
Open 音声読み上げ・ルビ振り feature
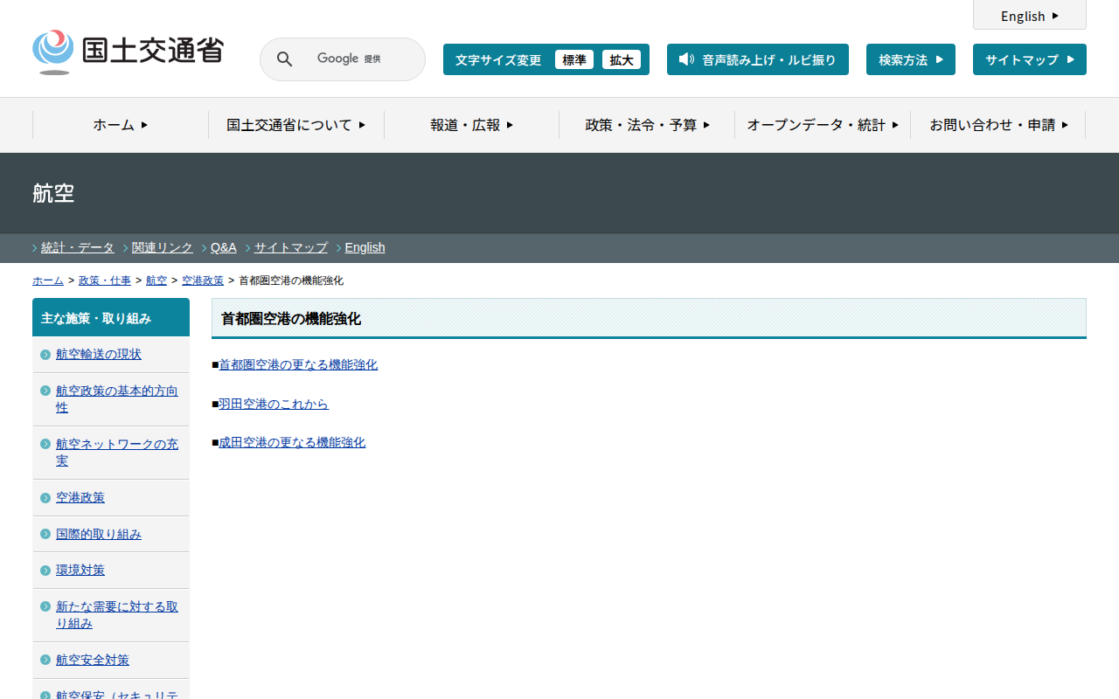tap(758, 59)
